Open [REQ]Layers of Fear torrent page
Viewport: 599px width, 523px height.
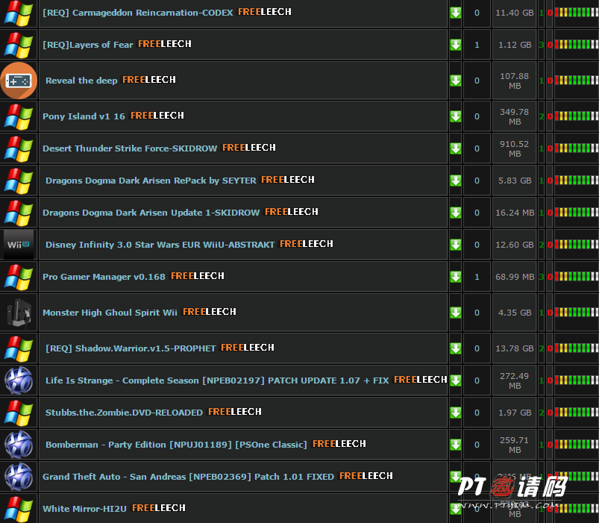[88, 45]
